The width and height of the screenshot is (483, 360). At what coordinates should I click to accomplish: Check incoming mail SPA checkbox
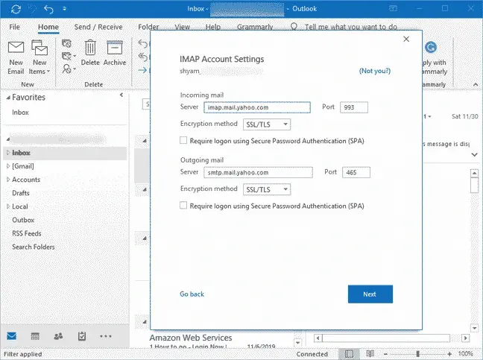coord(183,141)
